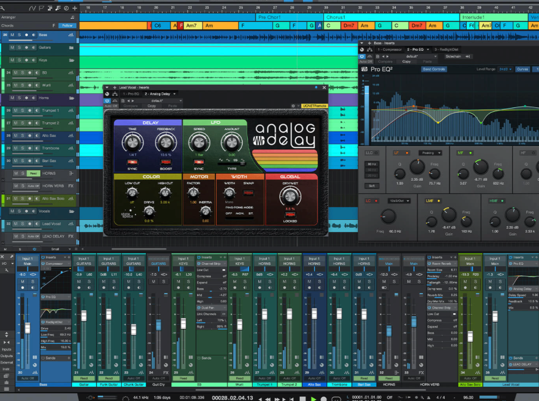The width and height of the screenshot is (539, 401).
Task: Click the preset file icon in Pro EQ header
Action: pos(377,57)
